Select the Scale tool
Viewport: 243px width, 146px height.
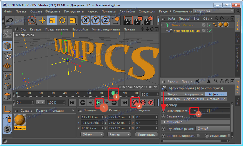[x=52, y=20]
